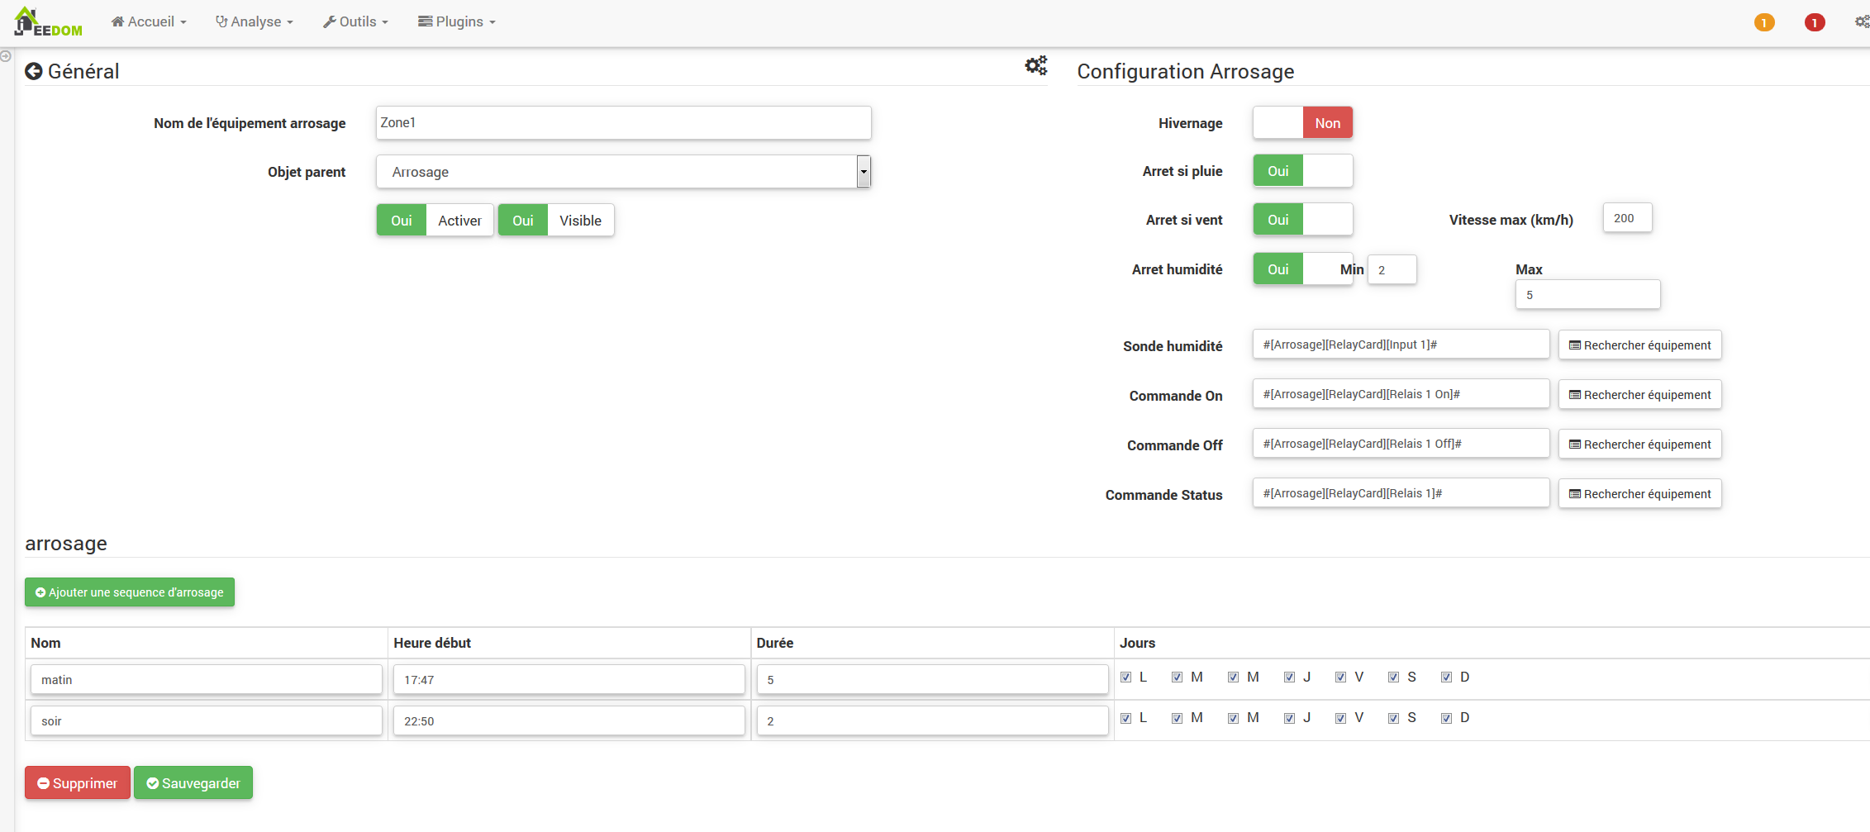Click the 17:47 start time field
Screen dimensions: 1870x832
point(569,680)
